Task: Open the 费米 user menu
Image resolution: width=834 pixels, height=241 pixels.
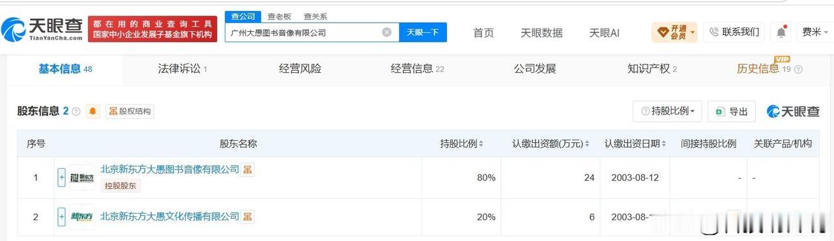Action: point(814,32)
